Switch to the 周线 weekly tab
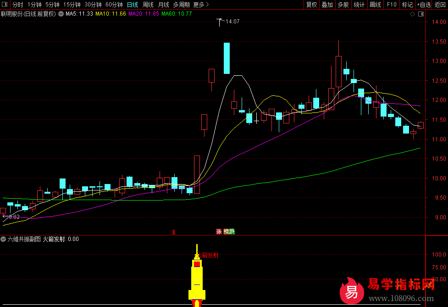Image resolution: width=448 pixels, height=307 pixels. point(148,5)
